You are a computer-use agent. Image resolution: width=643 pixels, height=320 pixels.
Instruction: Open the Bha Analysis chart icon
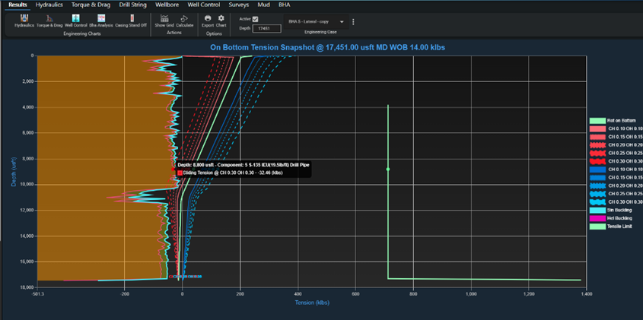pyautogui.click(x=101, y=18)
